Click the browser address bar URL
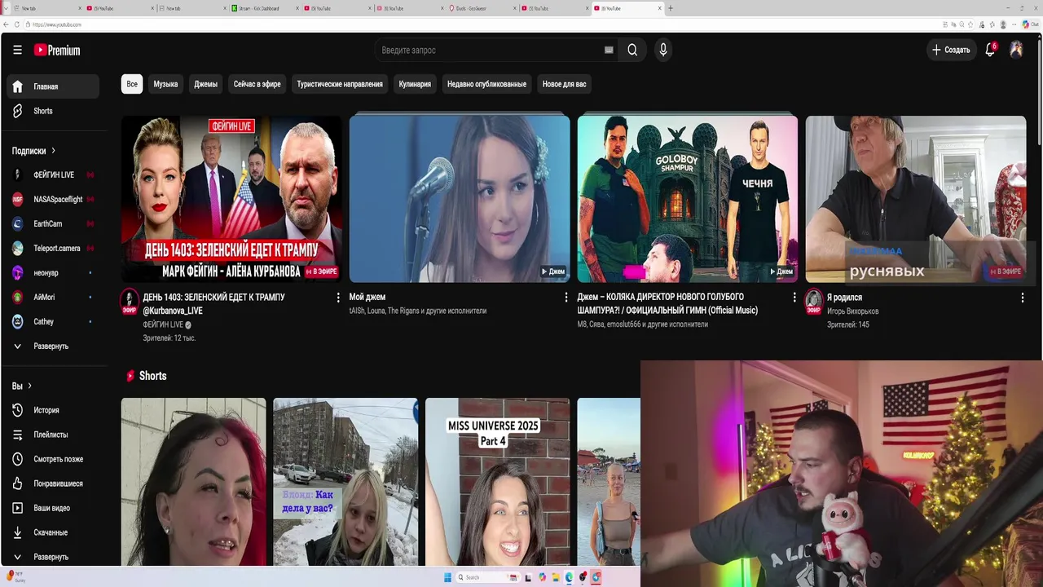Image resolution: width=1043 pixels, height=587 pixels. tap(57, 24)
